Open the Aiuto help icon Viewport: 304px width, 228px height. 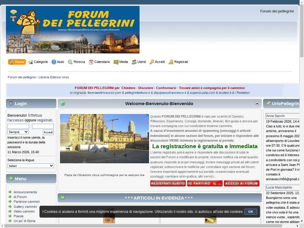click(x=54, y=62)
